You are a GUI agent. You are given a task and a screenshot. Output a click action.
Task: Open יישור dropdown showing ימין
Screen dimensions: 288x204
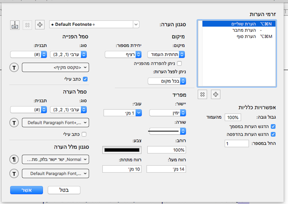[x=168, y=113]
